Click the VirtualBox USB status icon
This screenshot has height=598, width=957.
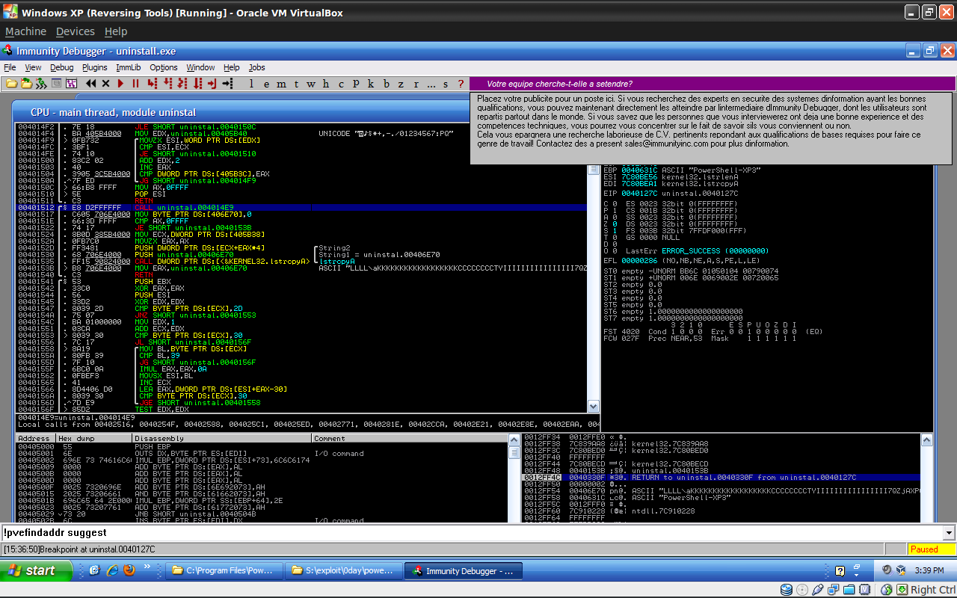click(817, 589)
